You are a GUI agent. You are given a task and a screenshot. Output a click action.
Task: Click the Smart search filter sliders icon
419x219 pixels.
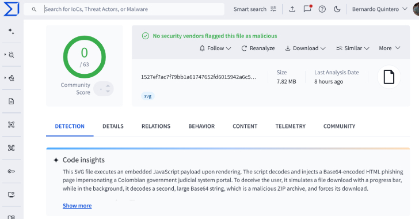click(x=273, y=9)
